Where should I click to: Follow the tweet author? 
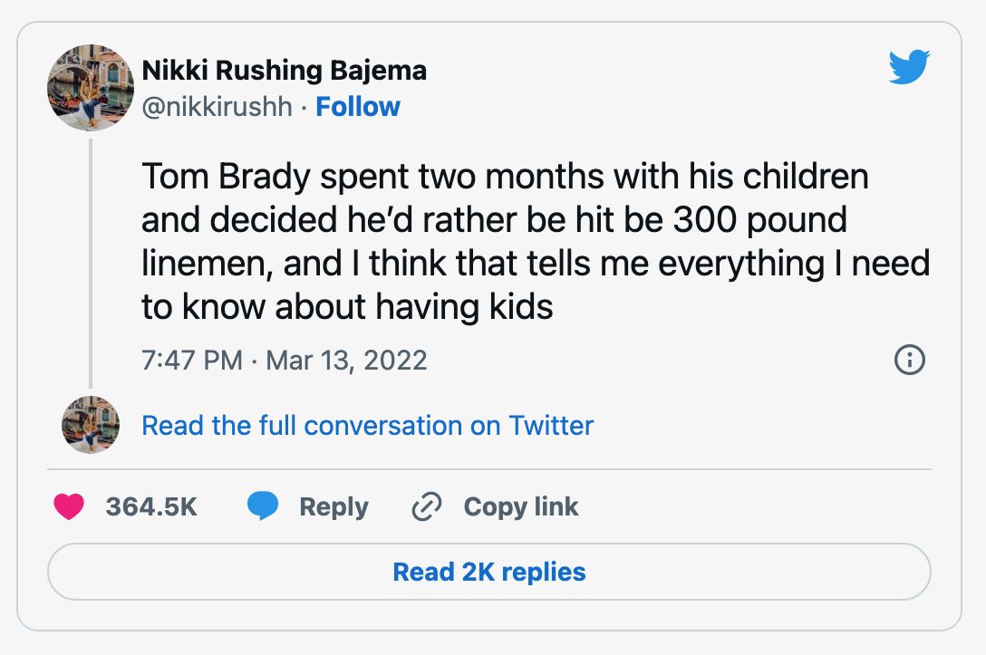point(358,107)
